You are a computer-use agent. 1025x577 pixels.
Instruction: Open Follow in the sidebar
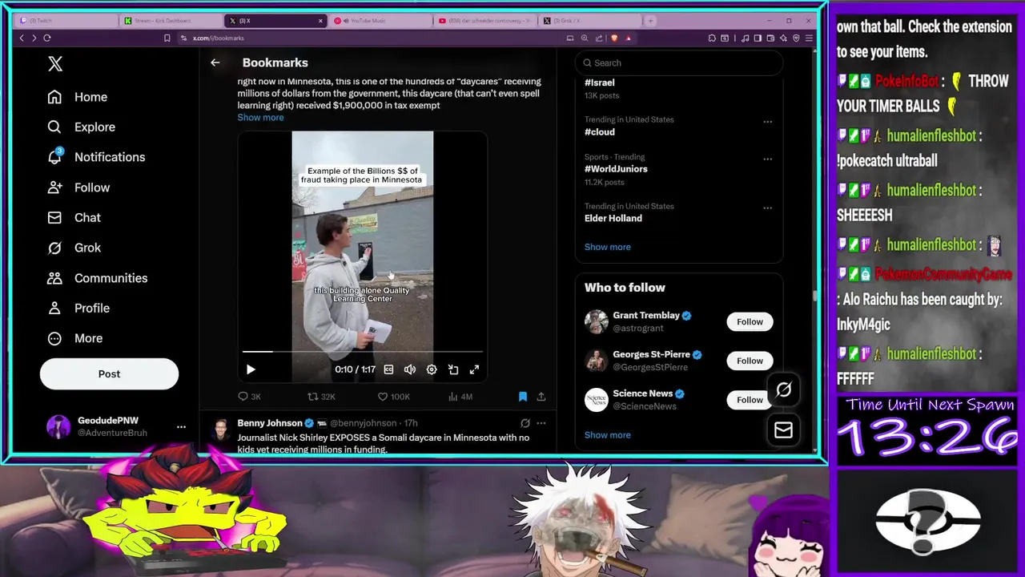pyautogui.click(x=78, y=188)
